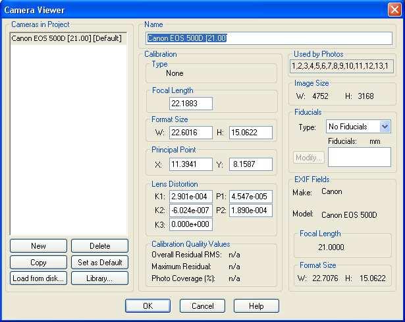Click the P1 lens distortion field
This screenshot has width=405, height=322.
251,197
